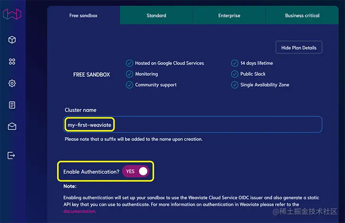
Task: Open the documentation link
Action: (x=79, y=211)
